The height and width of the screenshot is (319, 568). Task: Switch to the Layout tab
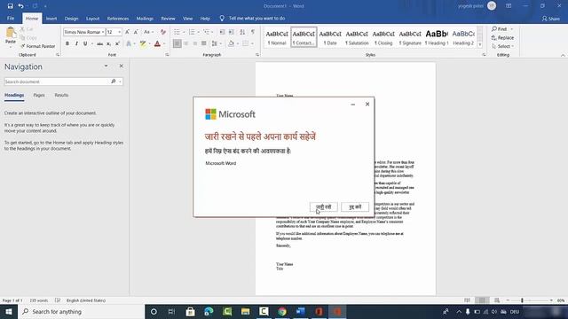tap(92, 19)
